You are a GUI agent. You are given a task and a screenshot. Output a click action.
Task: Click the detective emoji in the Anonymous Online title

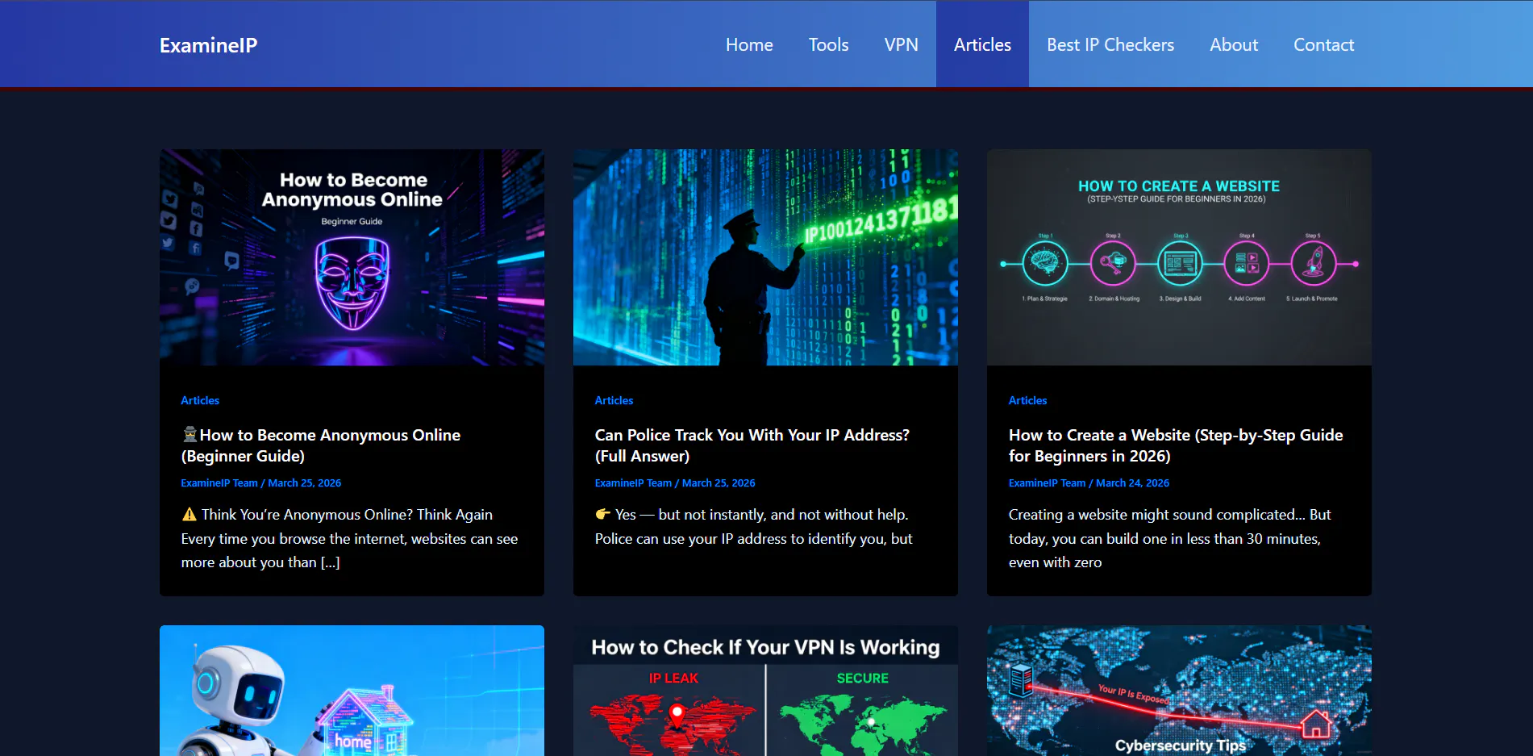point(190,435)
